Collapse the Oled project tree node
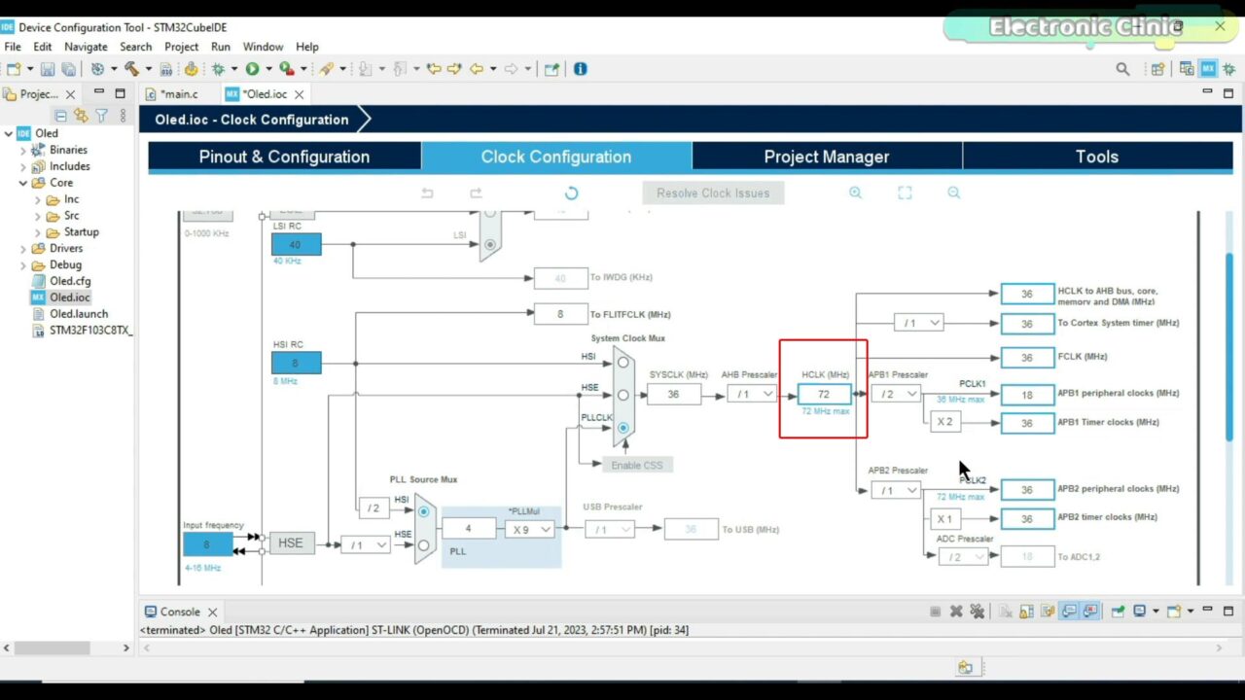The height and width of the screenshot is (700, 1245). coord(8,133)
